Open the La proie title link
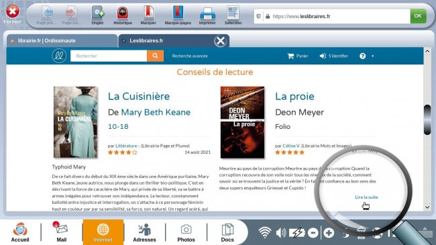Viewport: 436px width, 245px height. [294, 97]
